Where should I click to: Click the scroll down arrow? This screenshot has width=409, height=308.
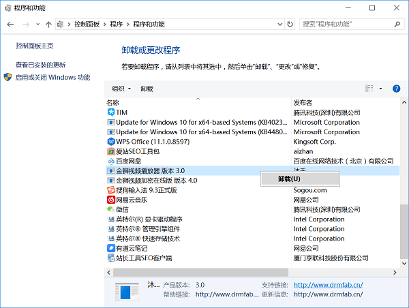(x=404, y=264)
